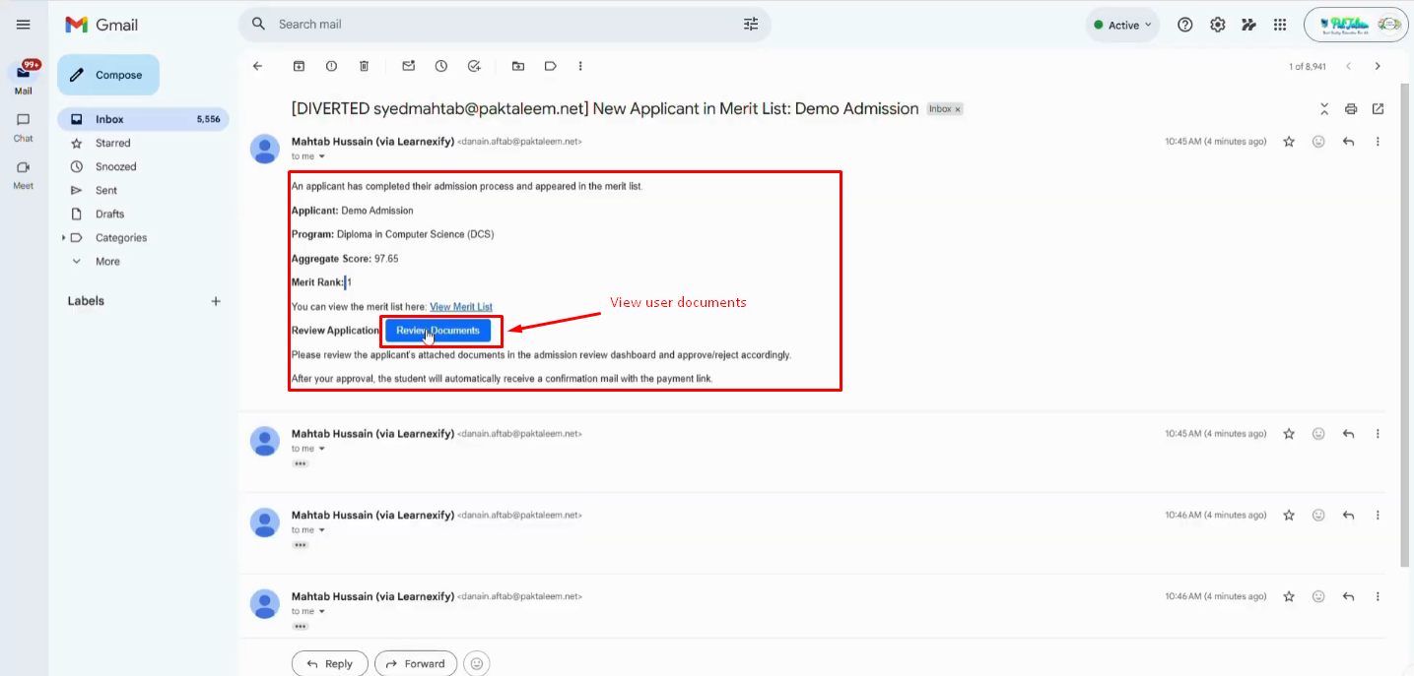Open the toolbar's More options menu
The image size is (1414, 676).
(x=580, y=66)
